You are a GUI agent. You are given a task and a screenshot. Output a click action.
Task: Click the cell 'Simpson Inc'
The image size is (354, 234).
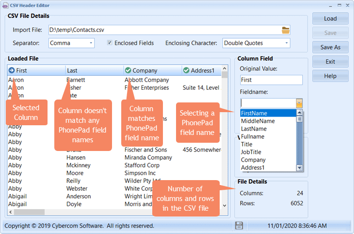(140, 173)
